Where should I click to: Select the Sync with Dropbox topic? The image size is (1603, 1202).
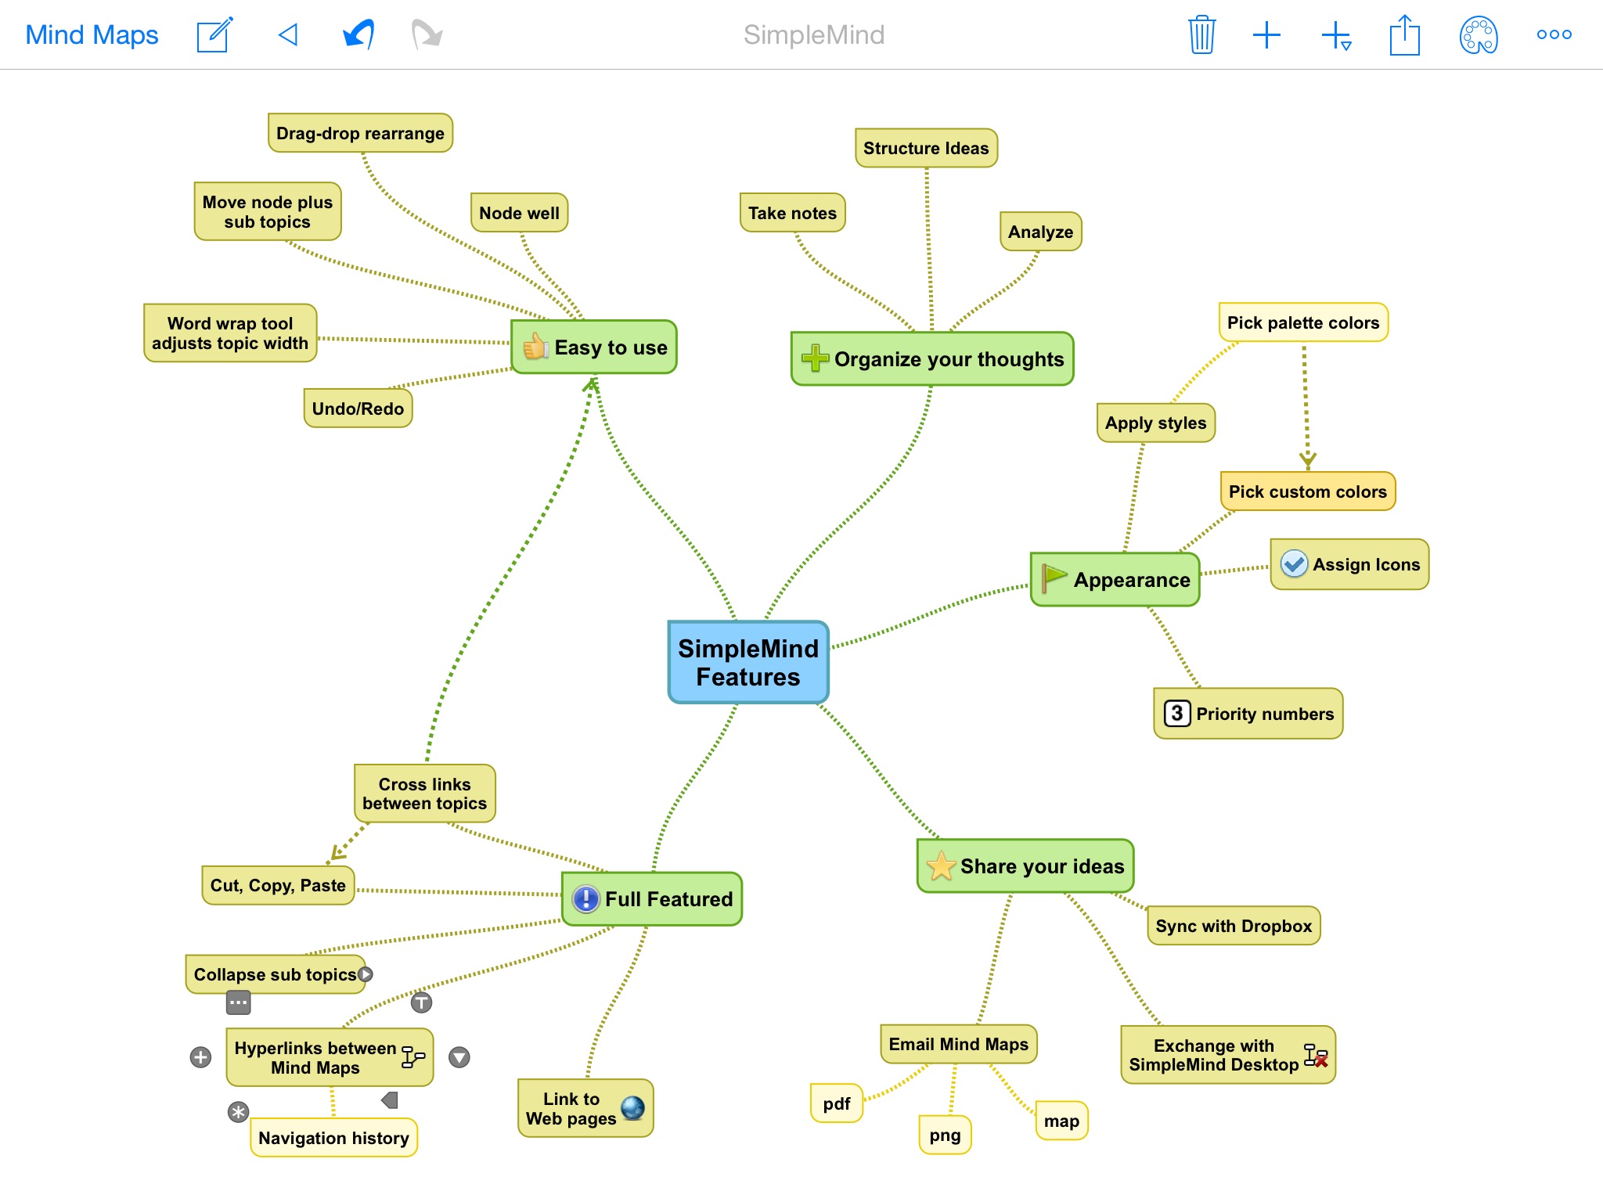pyautogui.click(x=1234, y=926)
